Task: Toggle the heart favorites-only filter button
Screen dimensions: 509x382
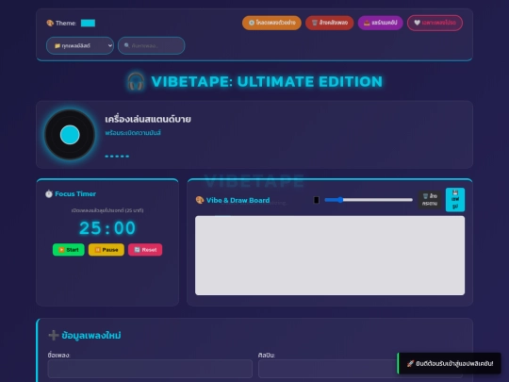Action: click(435, 23)
